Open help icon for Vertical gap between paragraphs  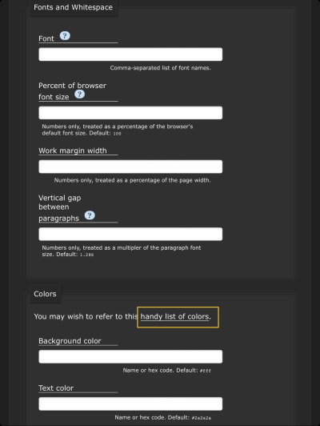point(90,215)
